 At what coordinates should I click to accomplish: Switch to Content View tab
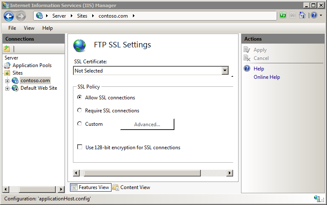pyautogui.click(x=131, y=187)
